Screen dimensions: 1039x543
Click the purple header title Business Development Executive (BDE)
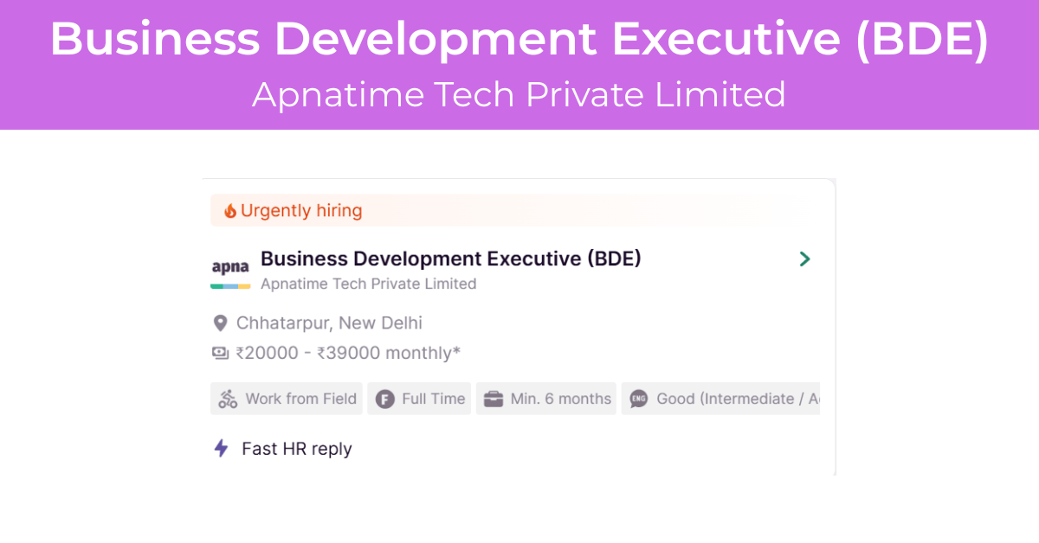[519, 39]
